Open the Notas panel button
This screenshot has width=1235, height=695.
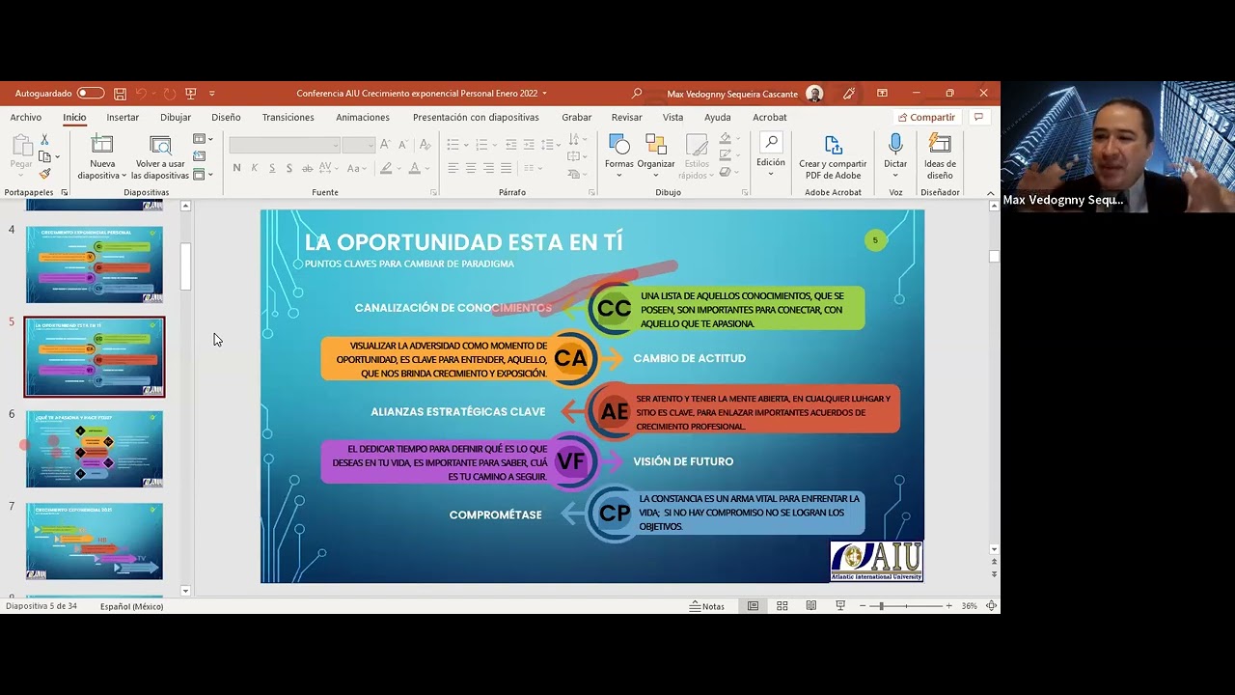[707, 605]
